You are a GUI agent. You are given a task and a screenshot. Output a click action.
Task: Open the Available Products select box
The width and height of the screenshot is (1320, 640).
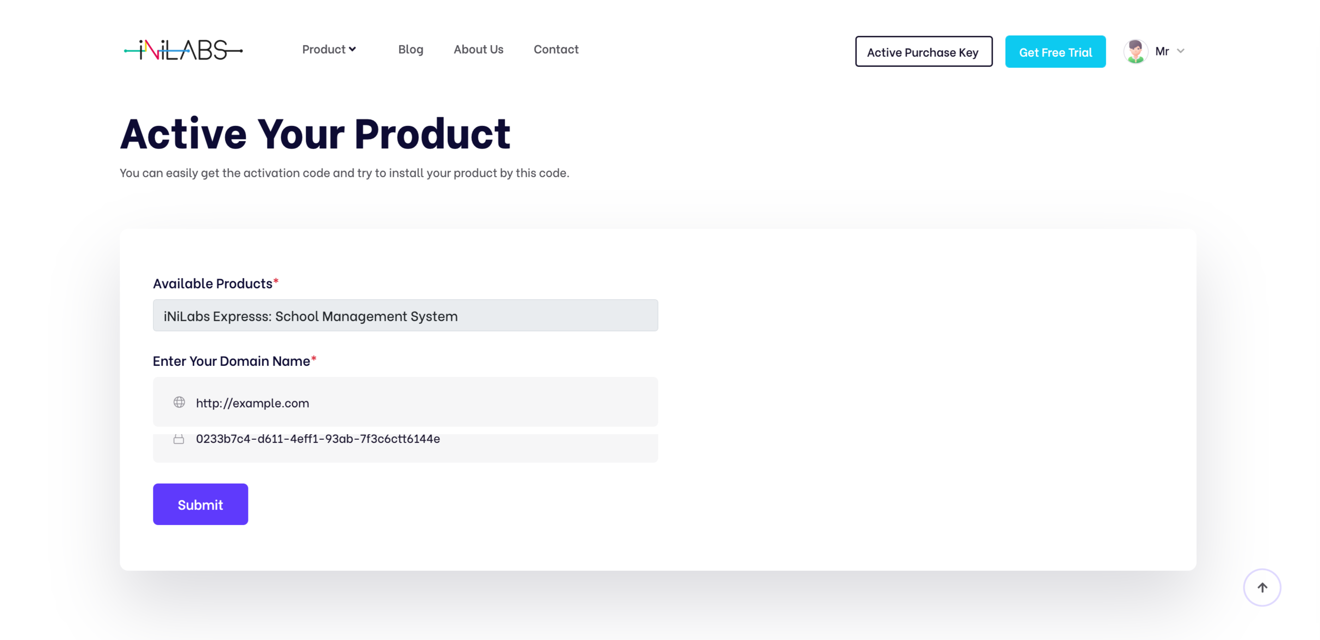405,316
